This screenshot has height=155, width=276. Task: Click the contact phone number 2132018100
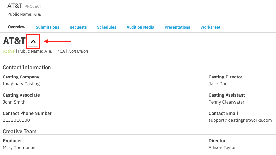(16, 120)
